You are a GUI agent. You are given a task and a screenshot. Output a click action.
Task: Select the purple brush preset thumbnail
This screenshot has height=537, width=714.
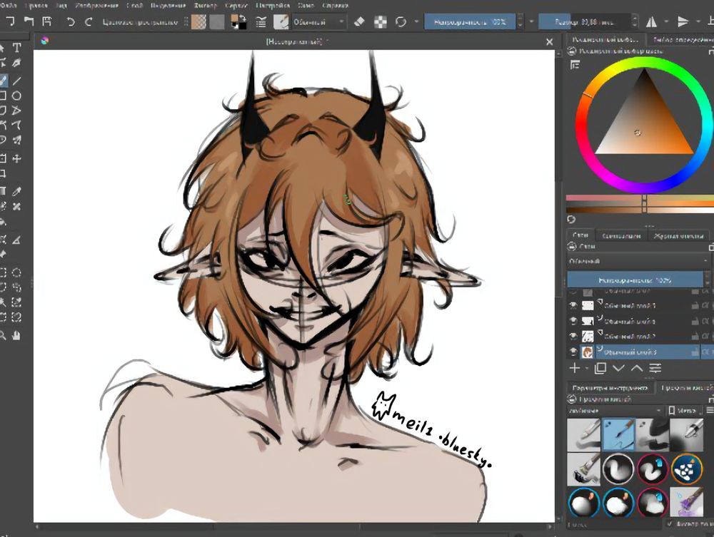click(x=687, y=502)
